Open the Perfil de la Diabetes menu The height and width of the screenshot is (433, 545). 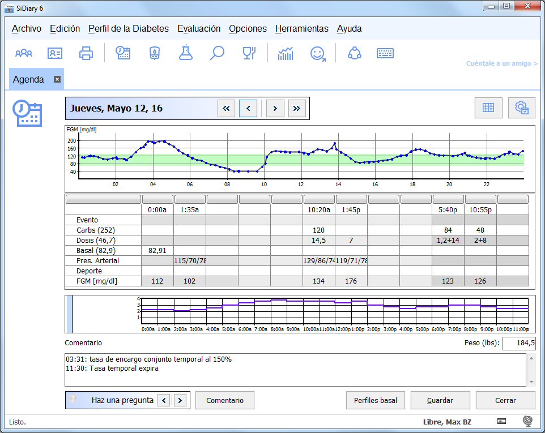pyautogui.click(x=129, y=28)
